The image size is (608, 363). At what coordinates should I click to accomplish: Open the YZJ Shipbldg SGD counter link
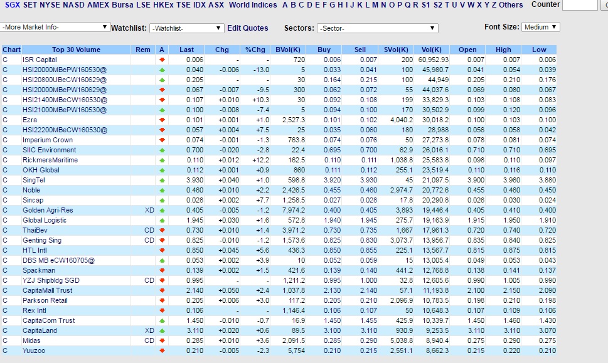pos(51,280)
